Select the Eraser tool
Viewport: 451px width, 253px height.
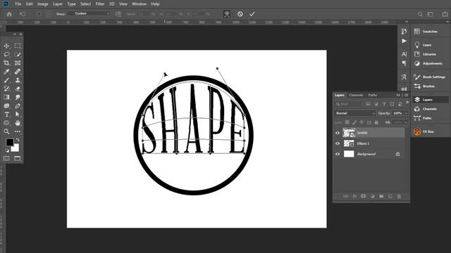click(x=18, y=89)
